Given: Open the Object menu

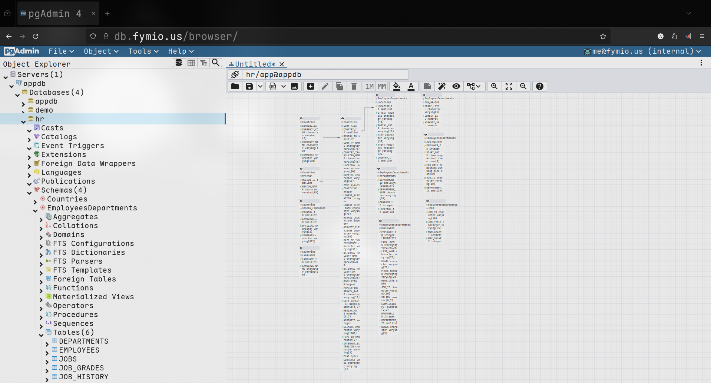Looking at the screenshot, I should pos(101,51).
